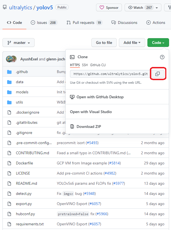Image resolution: width=171 pixels, height=230 pixels.
Task: Open the Watch options dropdown arrow
Action: click(x=157, y=8)
